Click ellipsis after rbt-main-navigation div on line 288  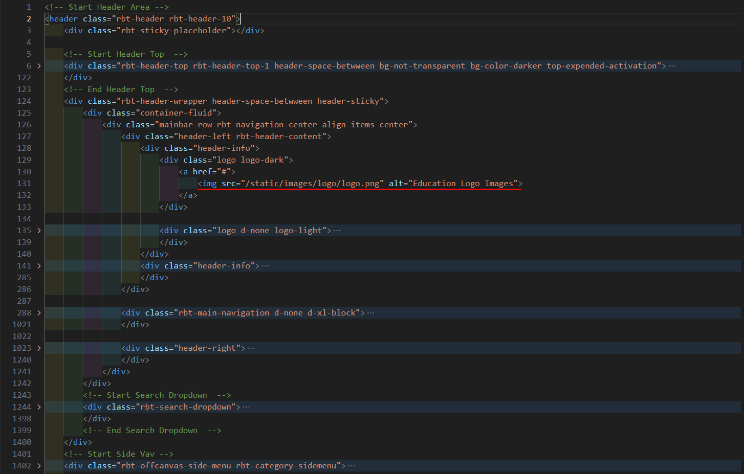370,313
